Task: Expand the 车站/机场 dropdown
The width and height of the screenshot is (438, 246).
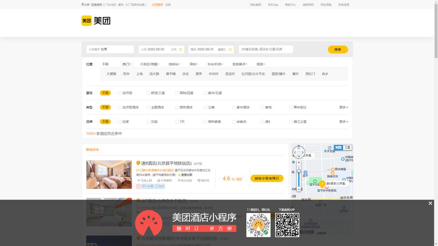Action: [215, 64]
